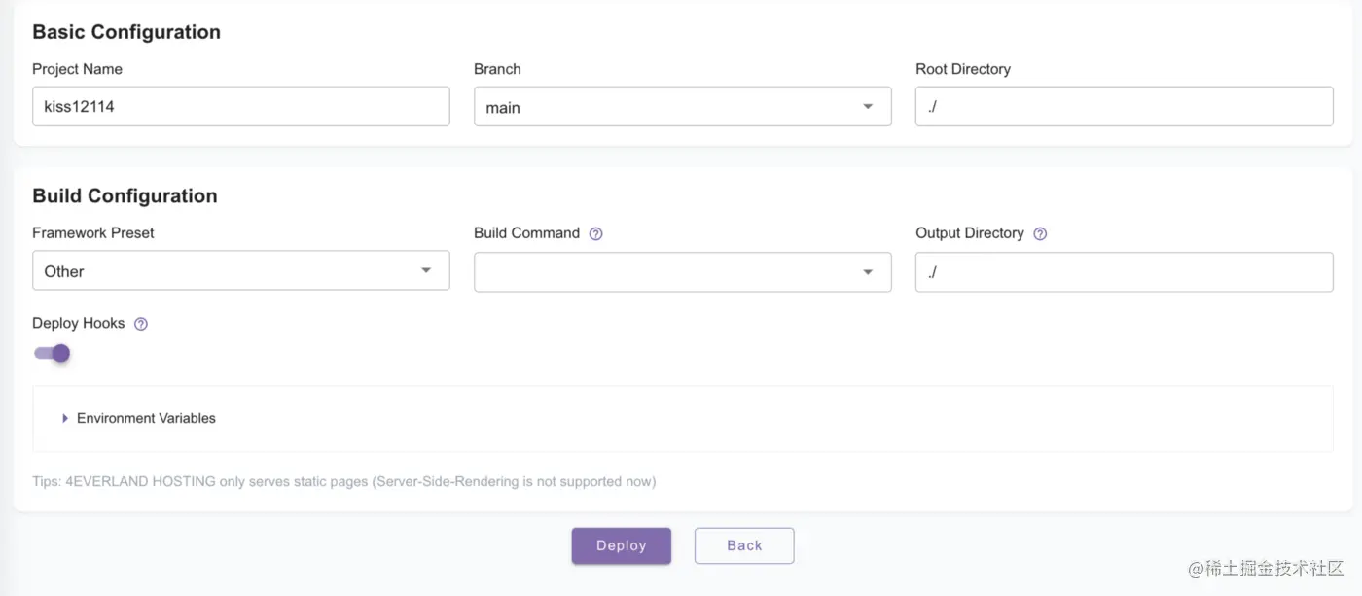Click inside the empty Build Command box
The image size is (1362, 596).
(662, 272)
